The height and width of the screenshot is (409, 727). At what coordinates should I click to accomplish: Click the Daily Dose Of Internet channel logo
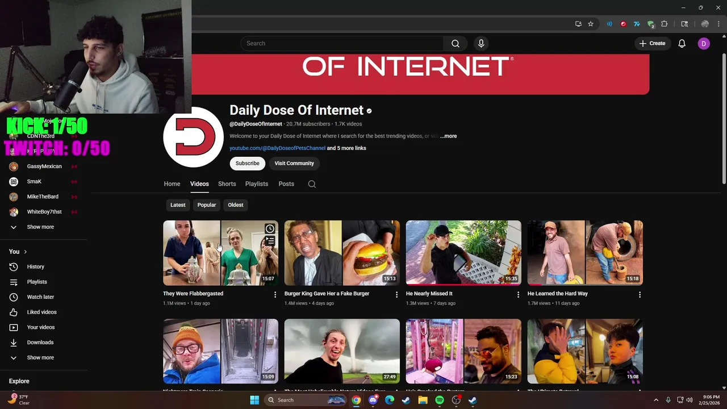(193, 137)
